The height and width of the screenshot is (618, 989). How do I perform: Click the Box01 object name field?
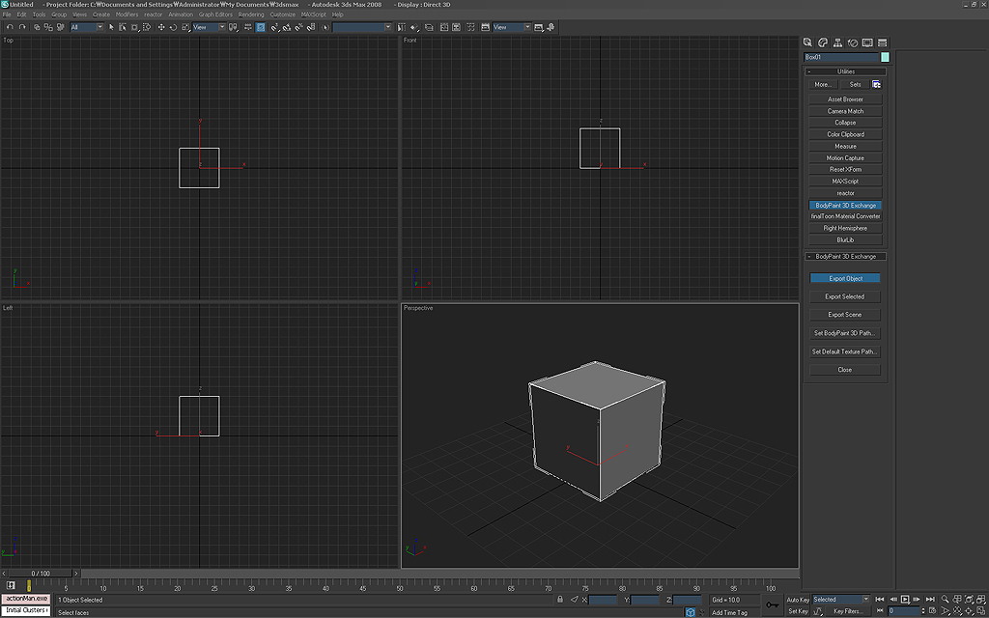click(x=841, y=57)
